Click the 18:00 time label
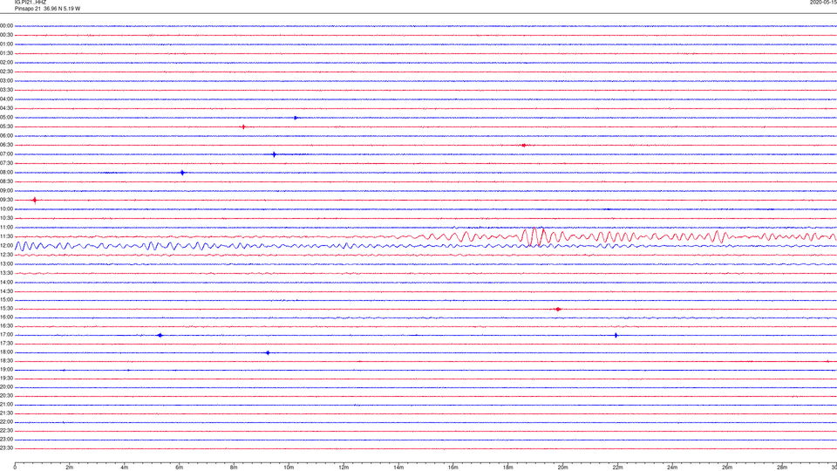The height and width of the screenshot is (471, 837). click(x=6, y=352)
